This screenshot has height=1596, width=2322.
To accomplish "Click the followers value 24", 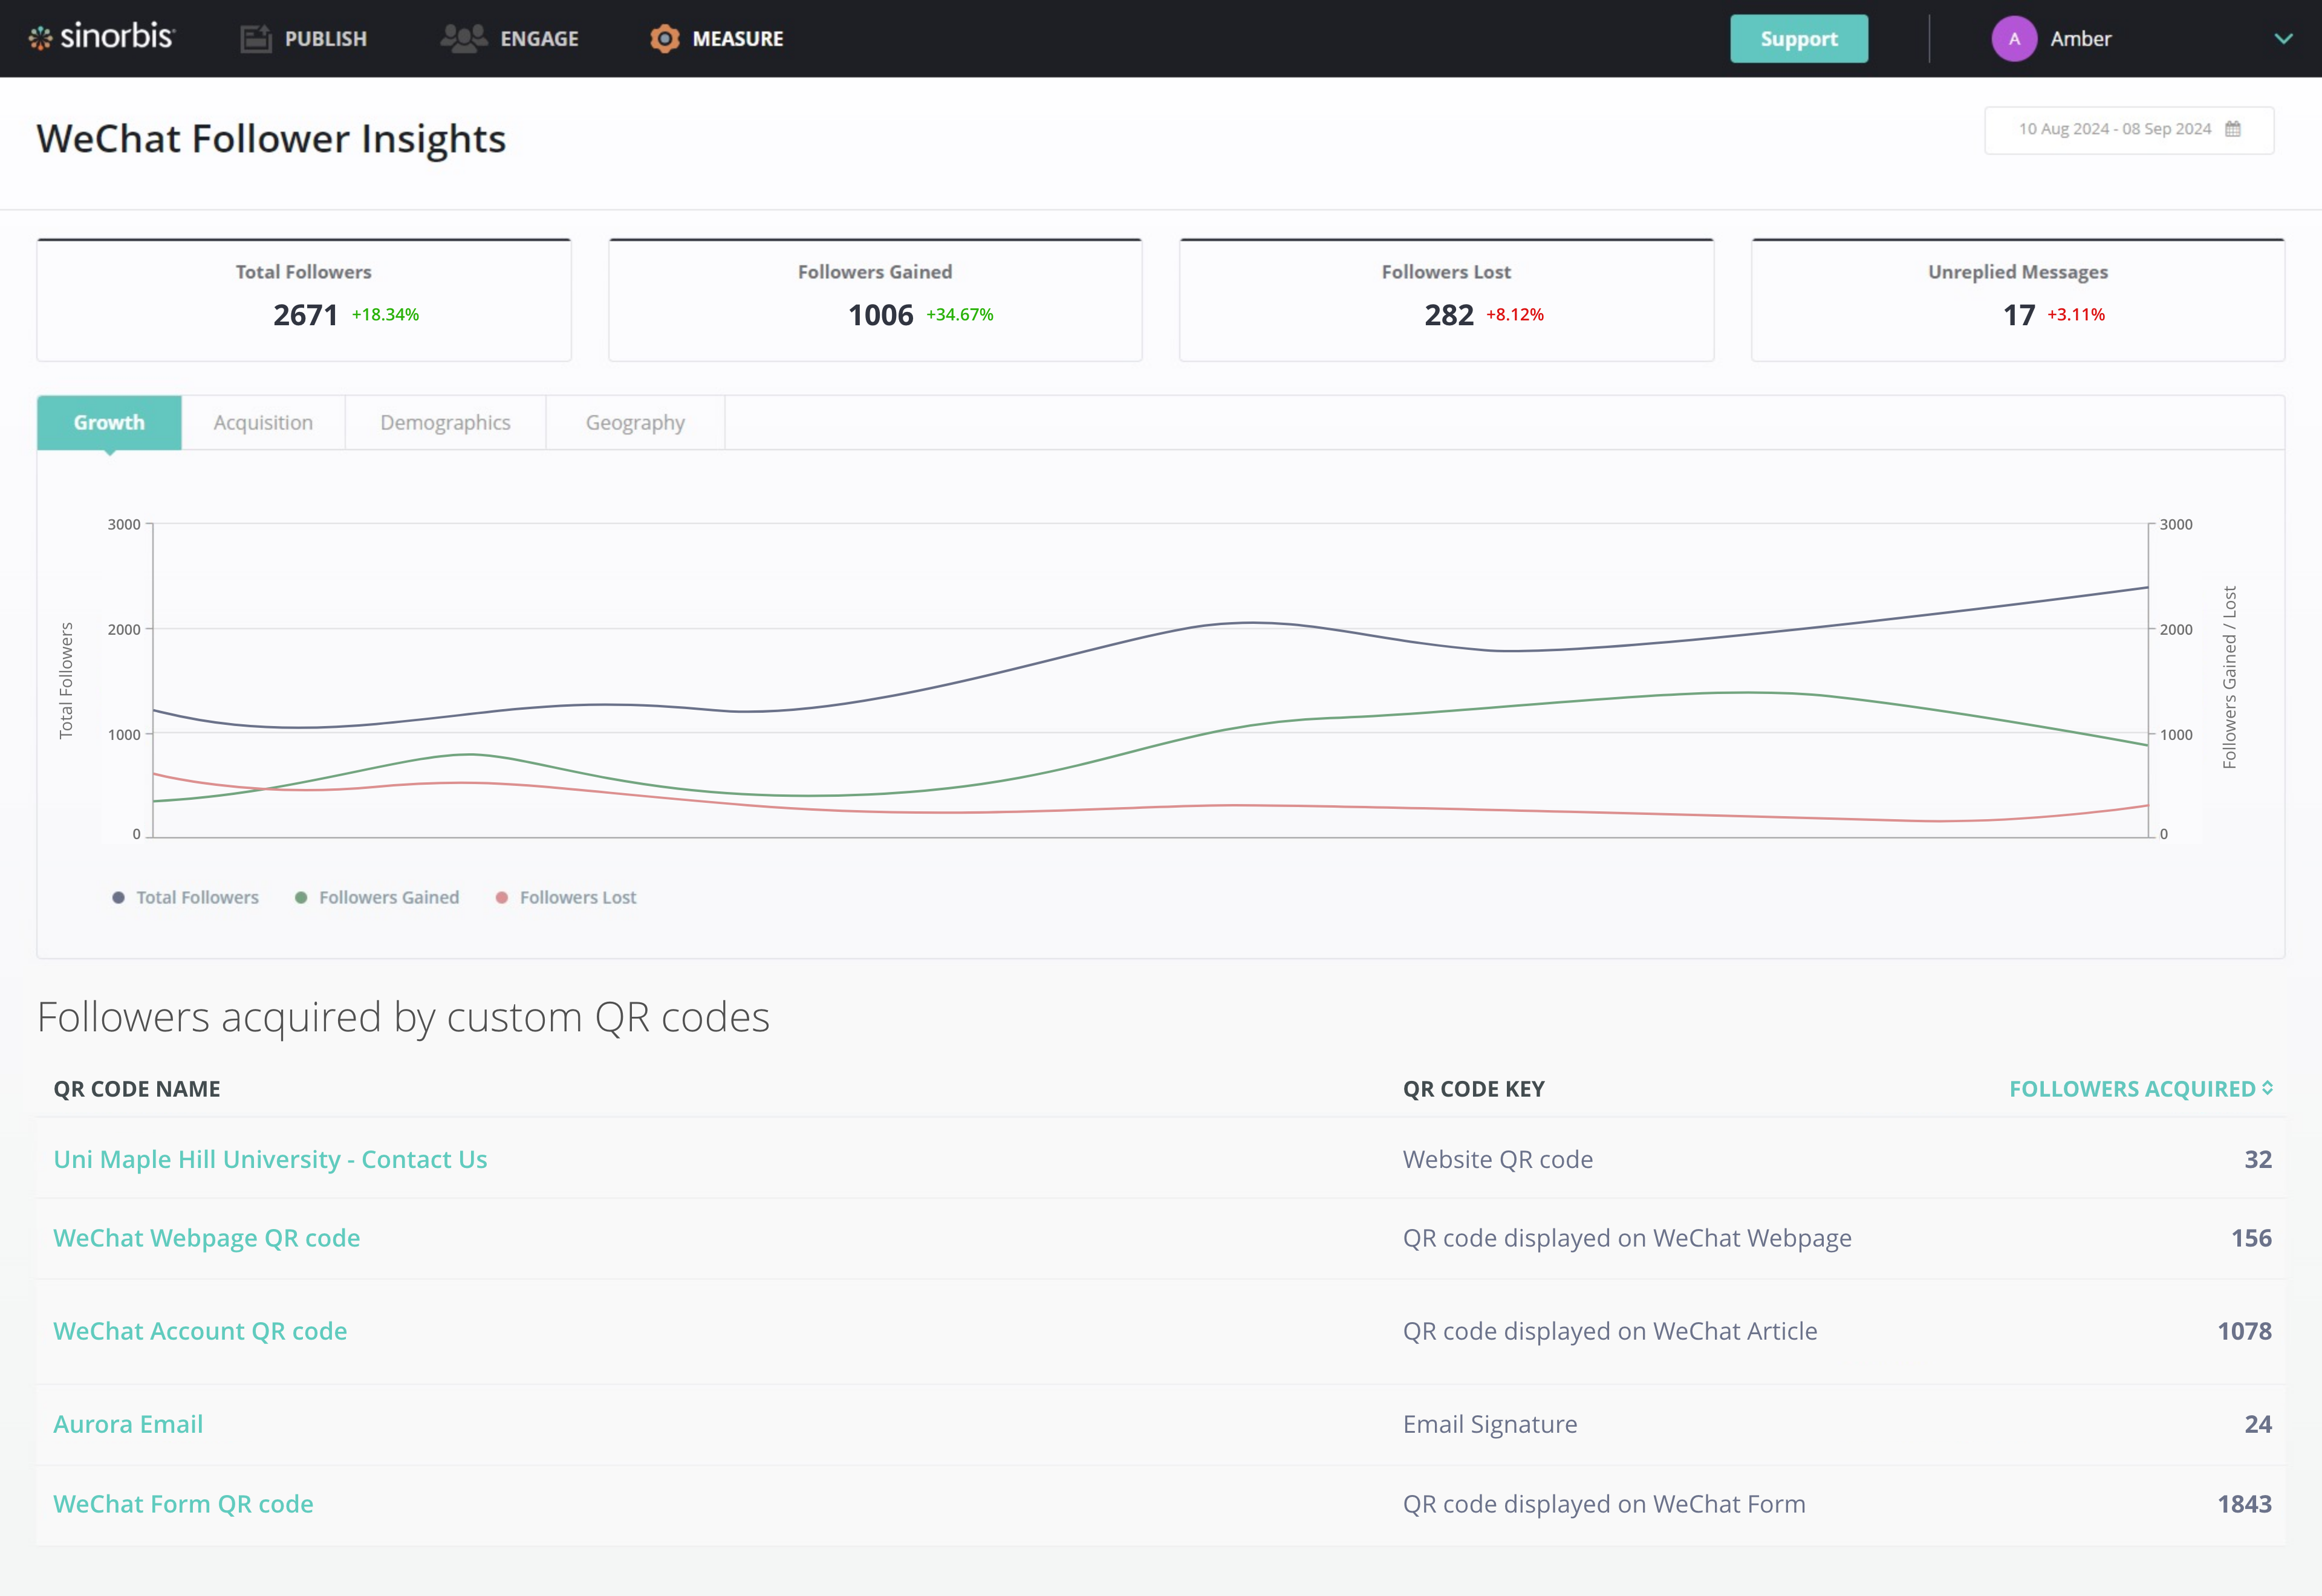I will [2258, 1424].
